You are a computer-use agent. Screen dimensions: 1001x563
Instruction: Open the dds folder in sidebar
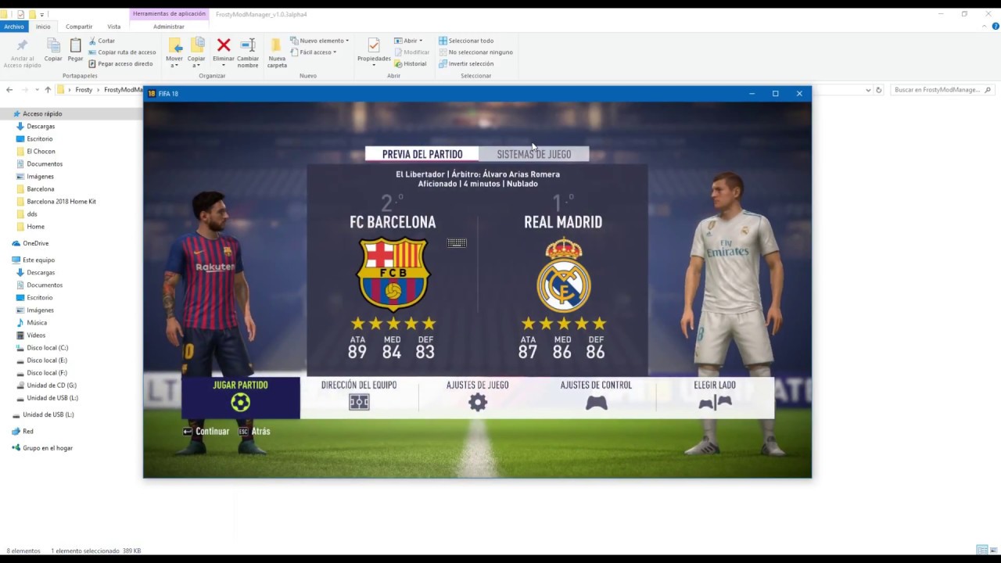(32, 213)
